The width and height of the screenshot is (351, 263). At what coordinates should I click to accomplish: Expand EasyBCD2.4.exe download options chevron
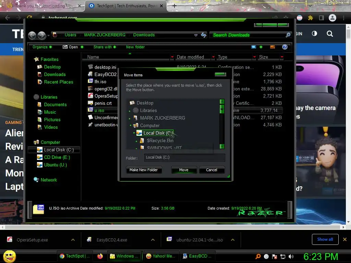(x=153, y=240)
